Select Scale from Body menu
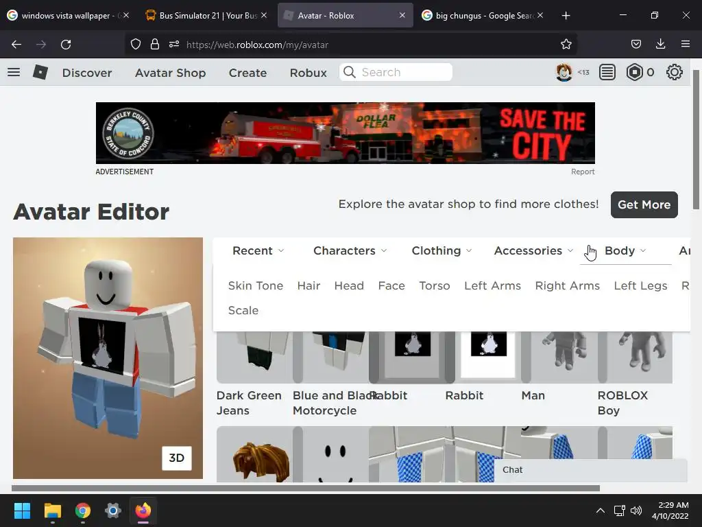This screenshot has width=702, height=527. 243,311
